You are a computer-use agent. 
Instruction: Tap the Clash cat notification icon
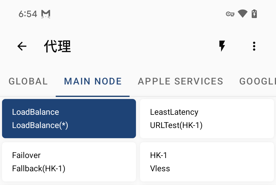(x=46, y=14)
